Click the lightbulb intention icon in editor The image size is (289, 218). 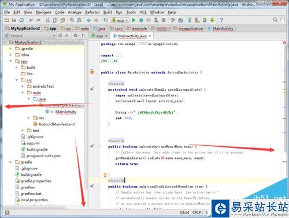click(x=105, y=175)
